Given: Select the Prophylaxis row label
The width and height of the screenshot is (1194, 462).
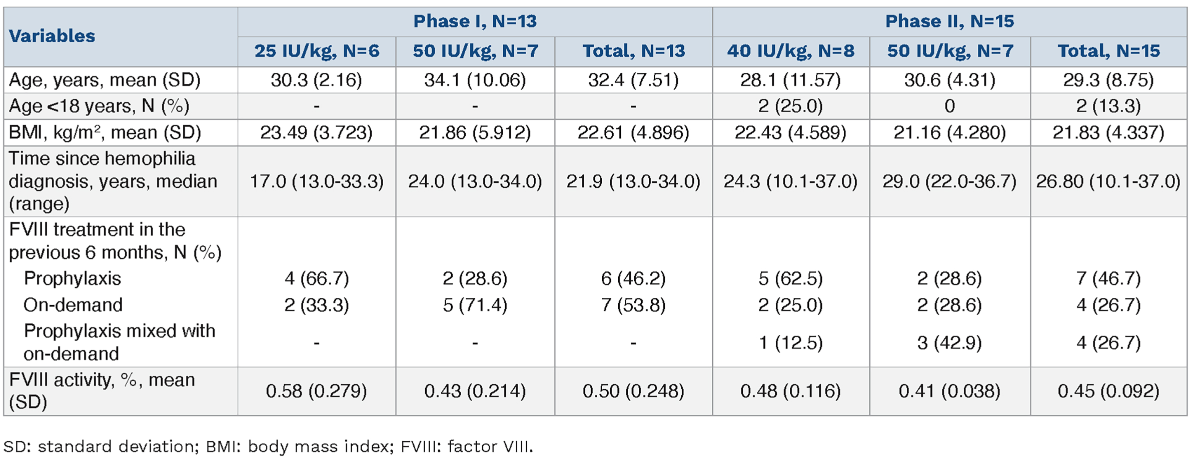Looking at the screenshot, I should [x=73, y=278].
